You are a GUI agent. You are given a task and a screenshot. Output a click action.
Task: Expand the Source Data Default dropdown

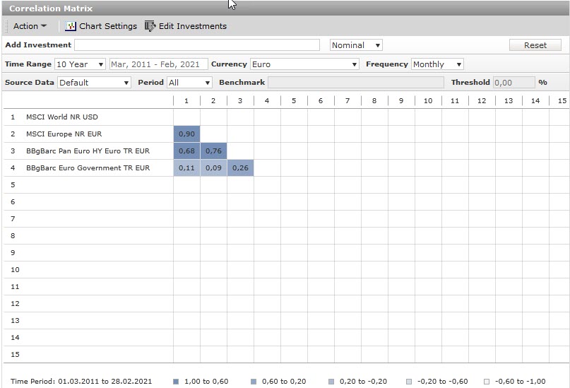94,83
